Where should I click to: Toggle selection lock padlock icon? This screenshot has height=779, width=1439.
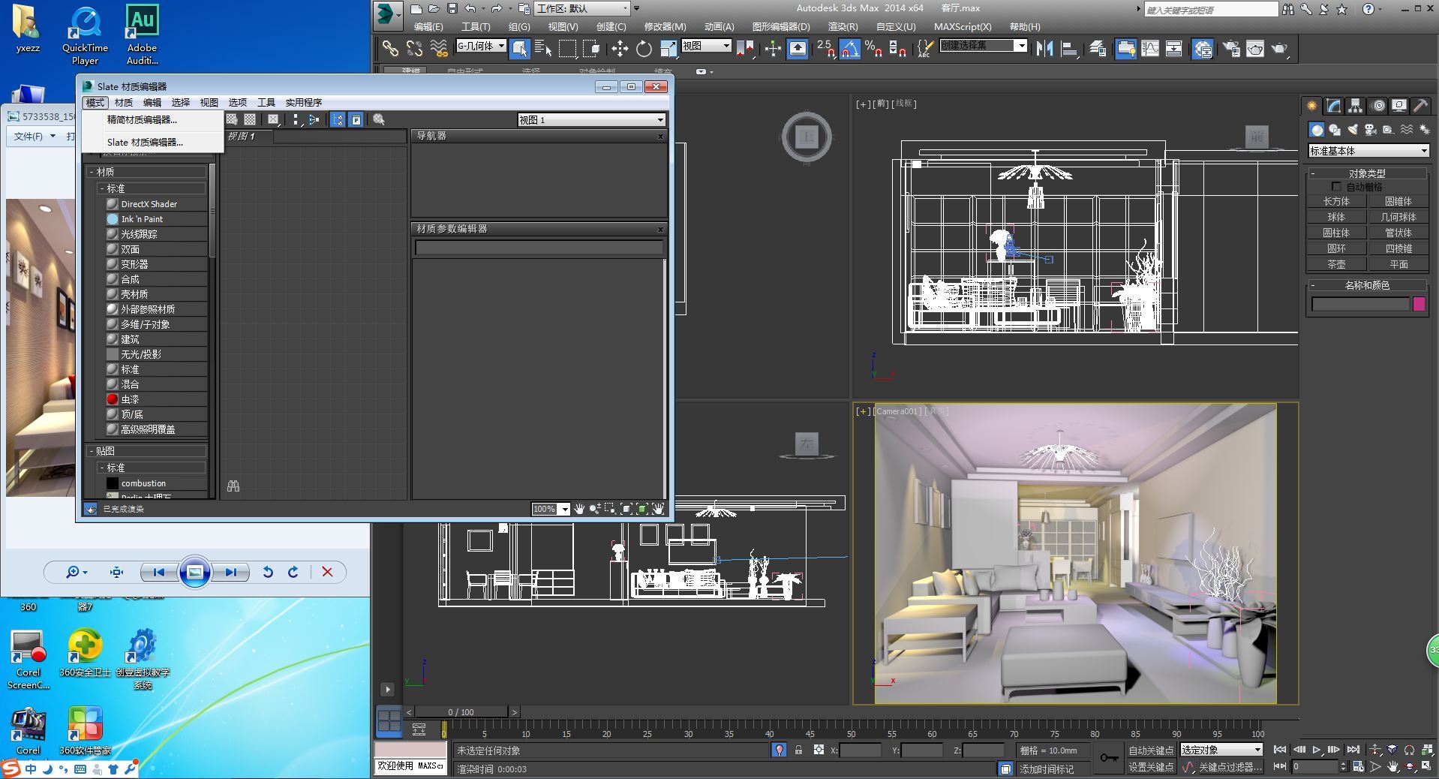(798, 750)
